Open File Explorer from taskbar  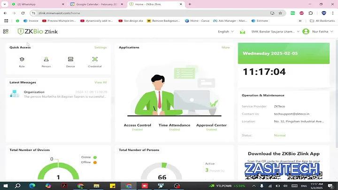[96, 186]
